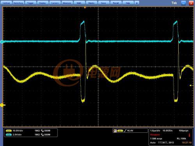
Task: Click the yellow C1 channel badge
Action: click(9, 131)
